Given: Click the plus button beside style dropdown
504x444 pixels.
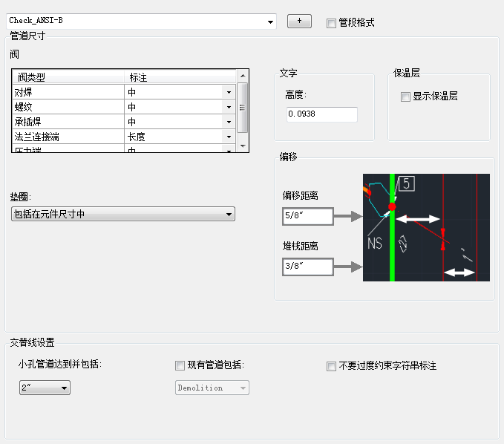Looking at the screenshot, I should (299, 22).
